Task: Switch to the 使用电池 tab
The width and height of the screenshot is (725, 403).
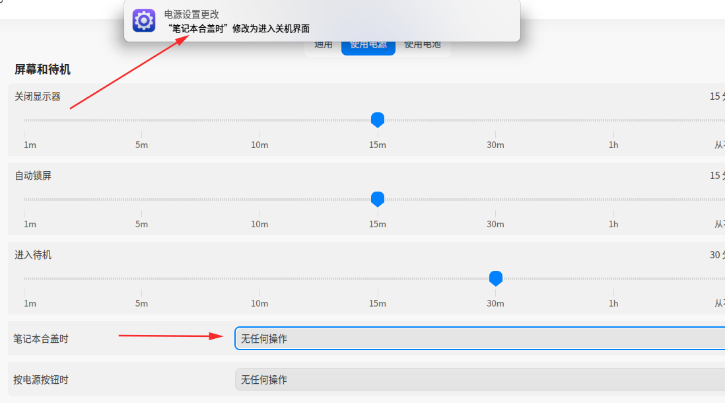Action: click(x=422, y=45)
